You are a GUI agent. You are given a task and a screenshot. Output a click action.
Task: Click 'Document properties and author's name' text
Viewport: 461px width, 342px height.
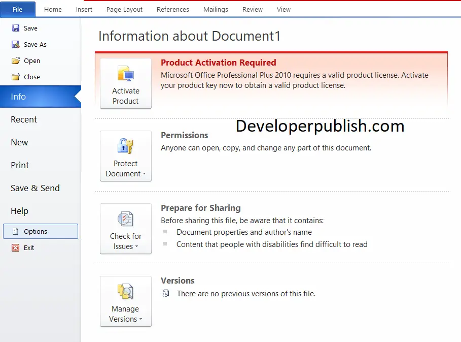(x=244, y=232)
